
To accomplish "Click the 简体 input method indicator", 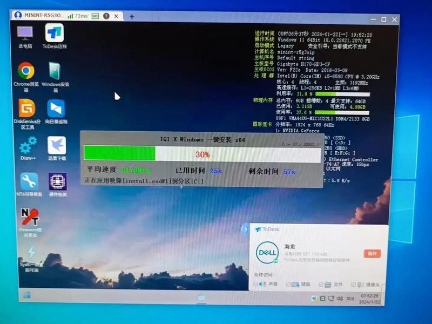I will pos(350,299).
